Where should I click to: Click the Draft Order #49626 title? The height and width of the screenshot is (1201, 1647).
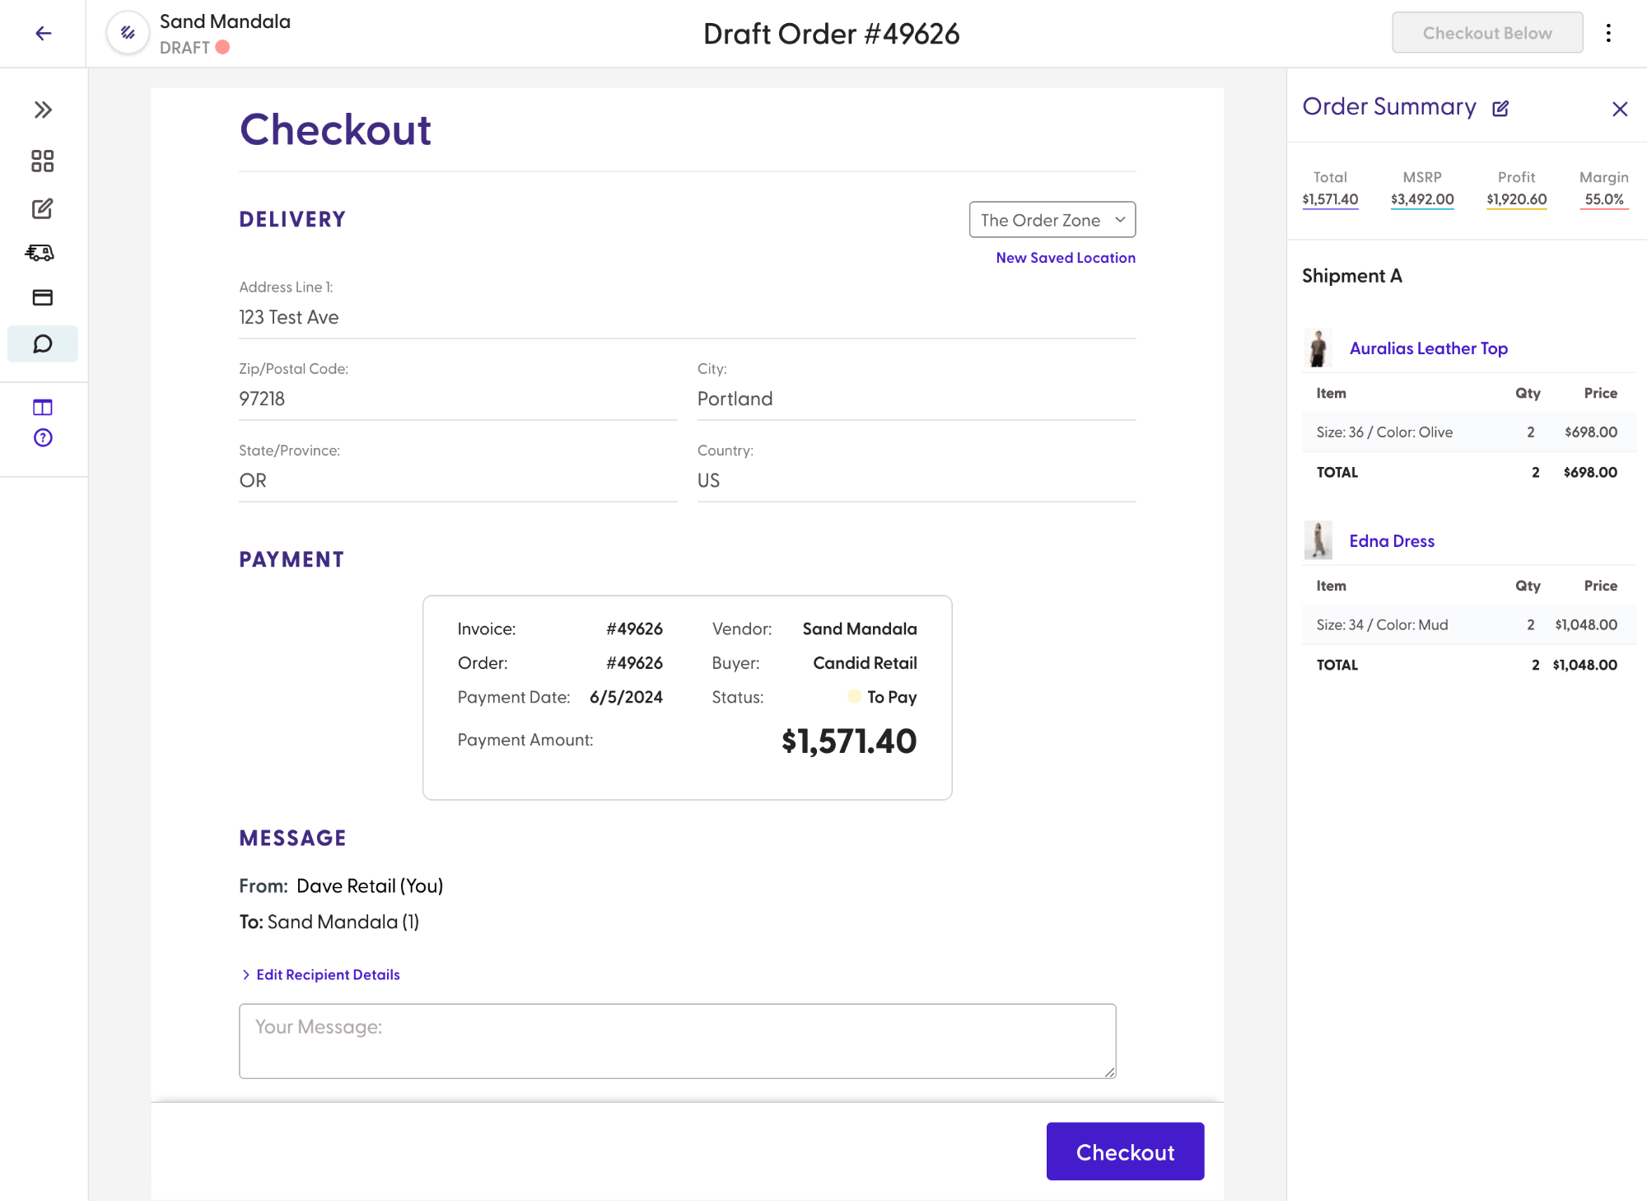pyautogui.click(x=832, y=34)
